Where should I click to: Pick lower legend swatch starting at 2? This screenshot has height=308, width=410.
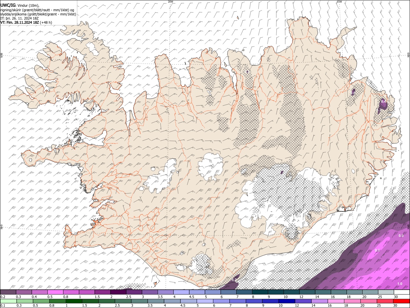tap(106, 301)
